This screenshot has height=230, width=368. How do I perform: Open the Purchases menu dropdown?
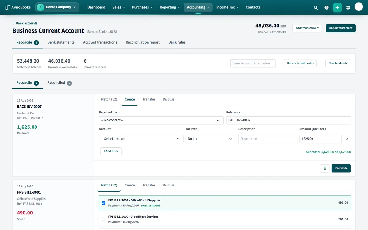142,7
